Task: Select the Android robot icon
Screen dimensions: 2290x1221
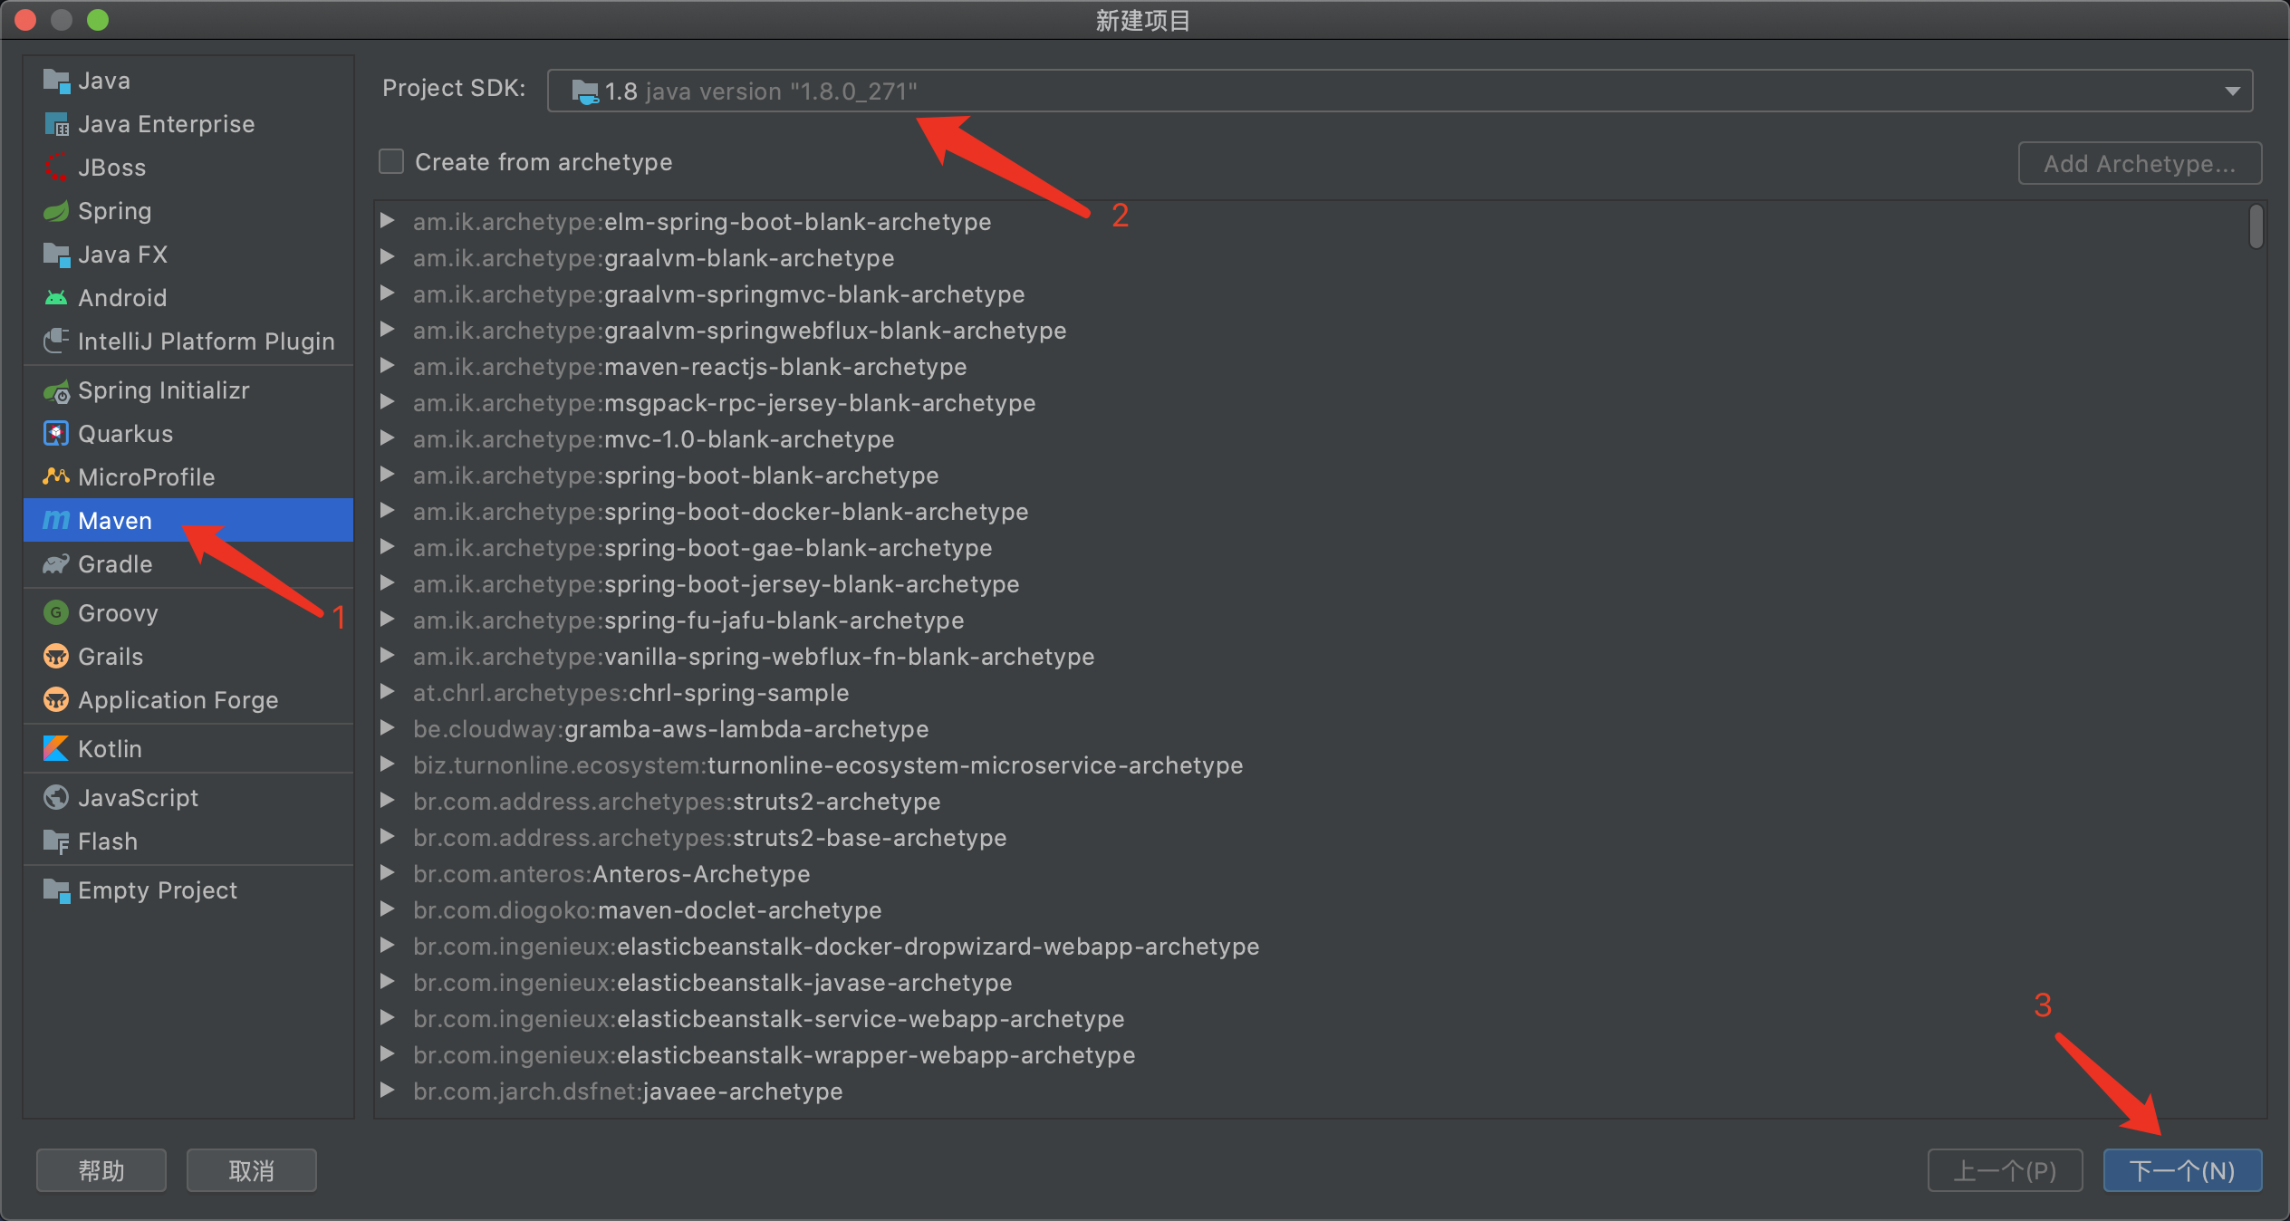Action: (x=56, y=298)
